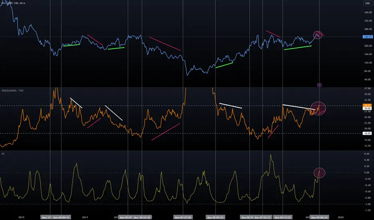This screenshot has height=220, width=374.
Task: Select the CC indicator legend
Action: (3, 154)
